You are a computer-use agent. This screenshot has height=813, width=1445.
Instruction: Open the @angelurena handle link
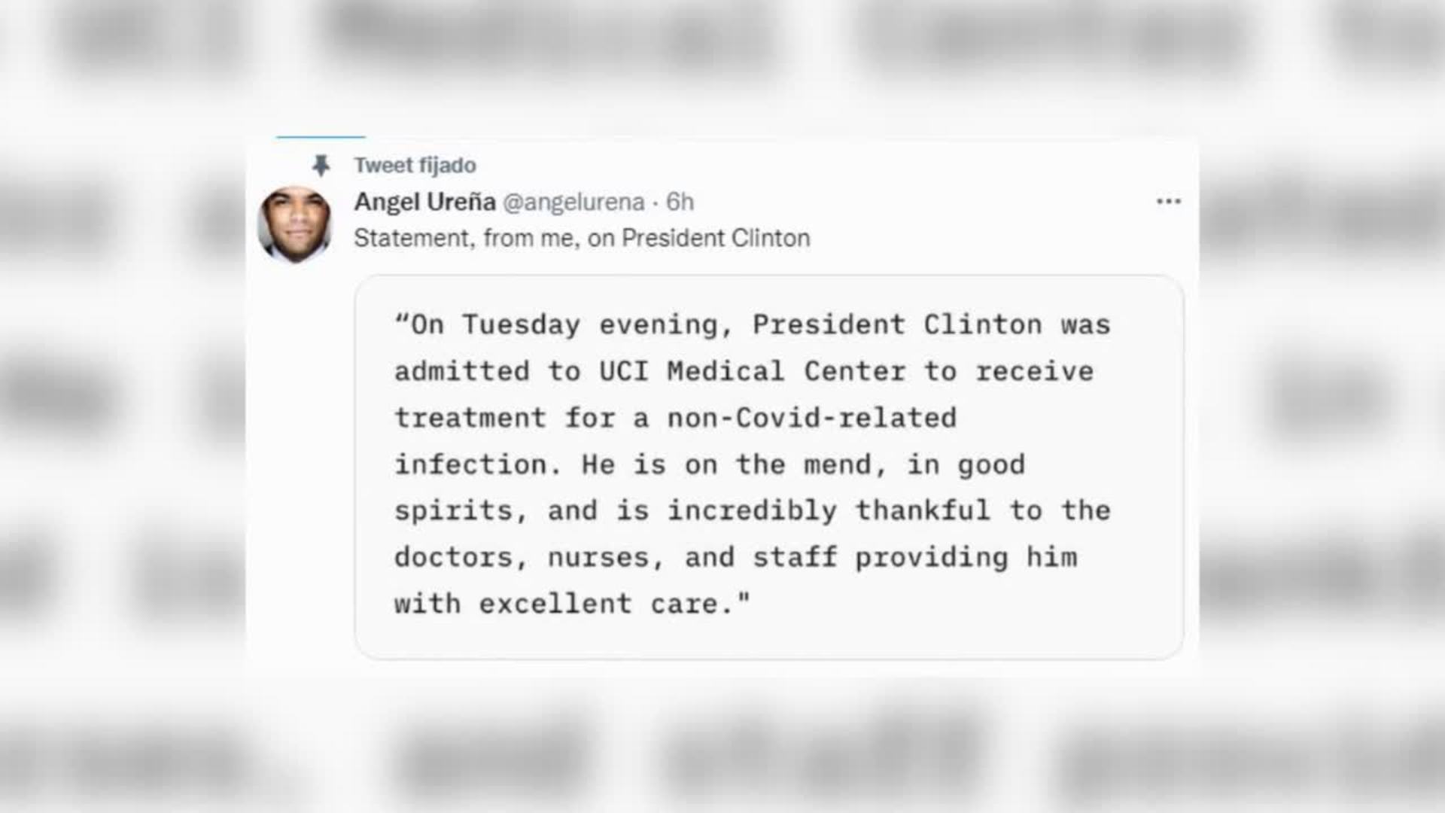click(x=573, y=202)
